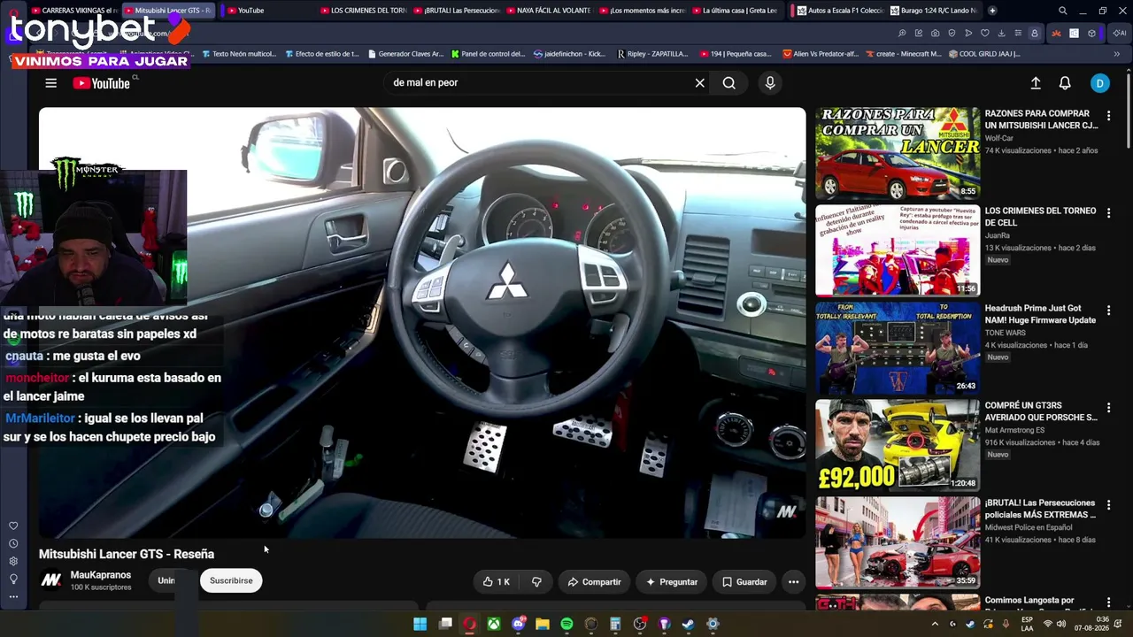Click the Preguntar button

(671, 581)
